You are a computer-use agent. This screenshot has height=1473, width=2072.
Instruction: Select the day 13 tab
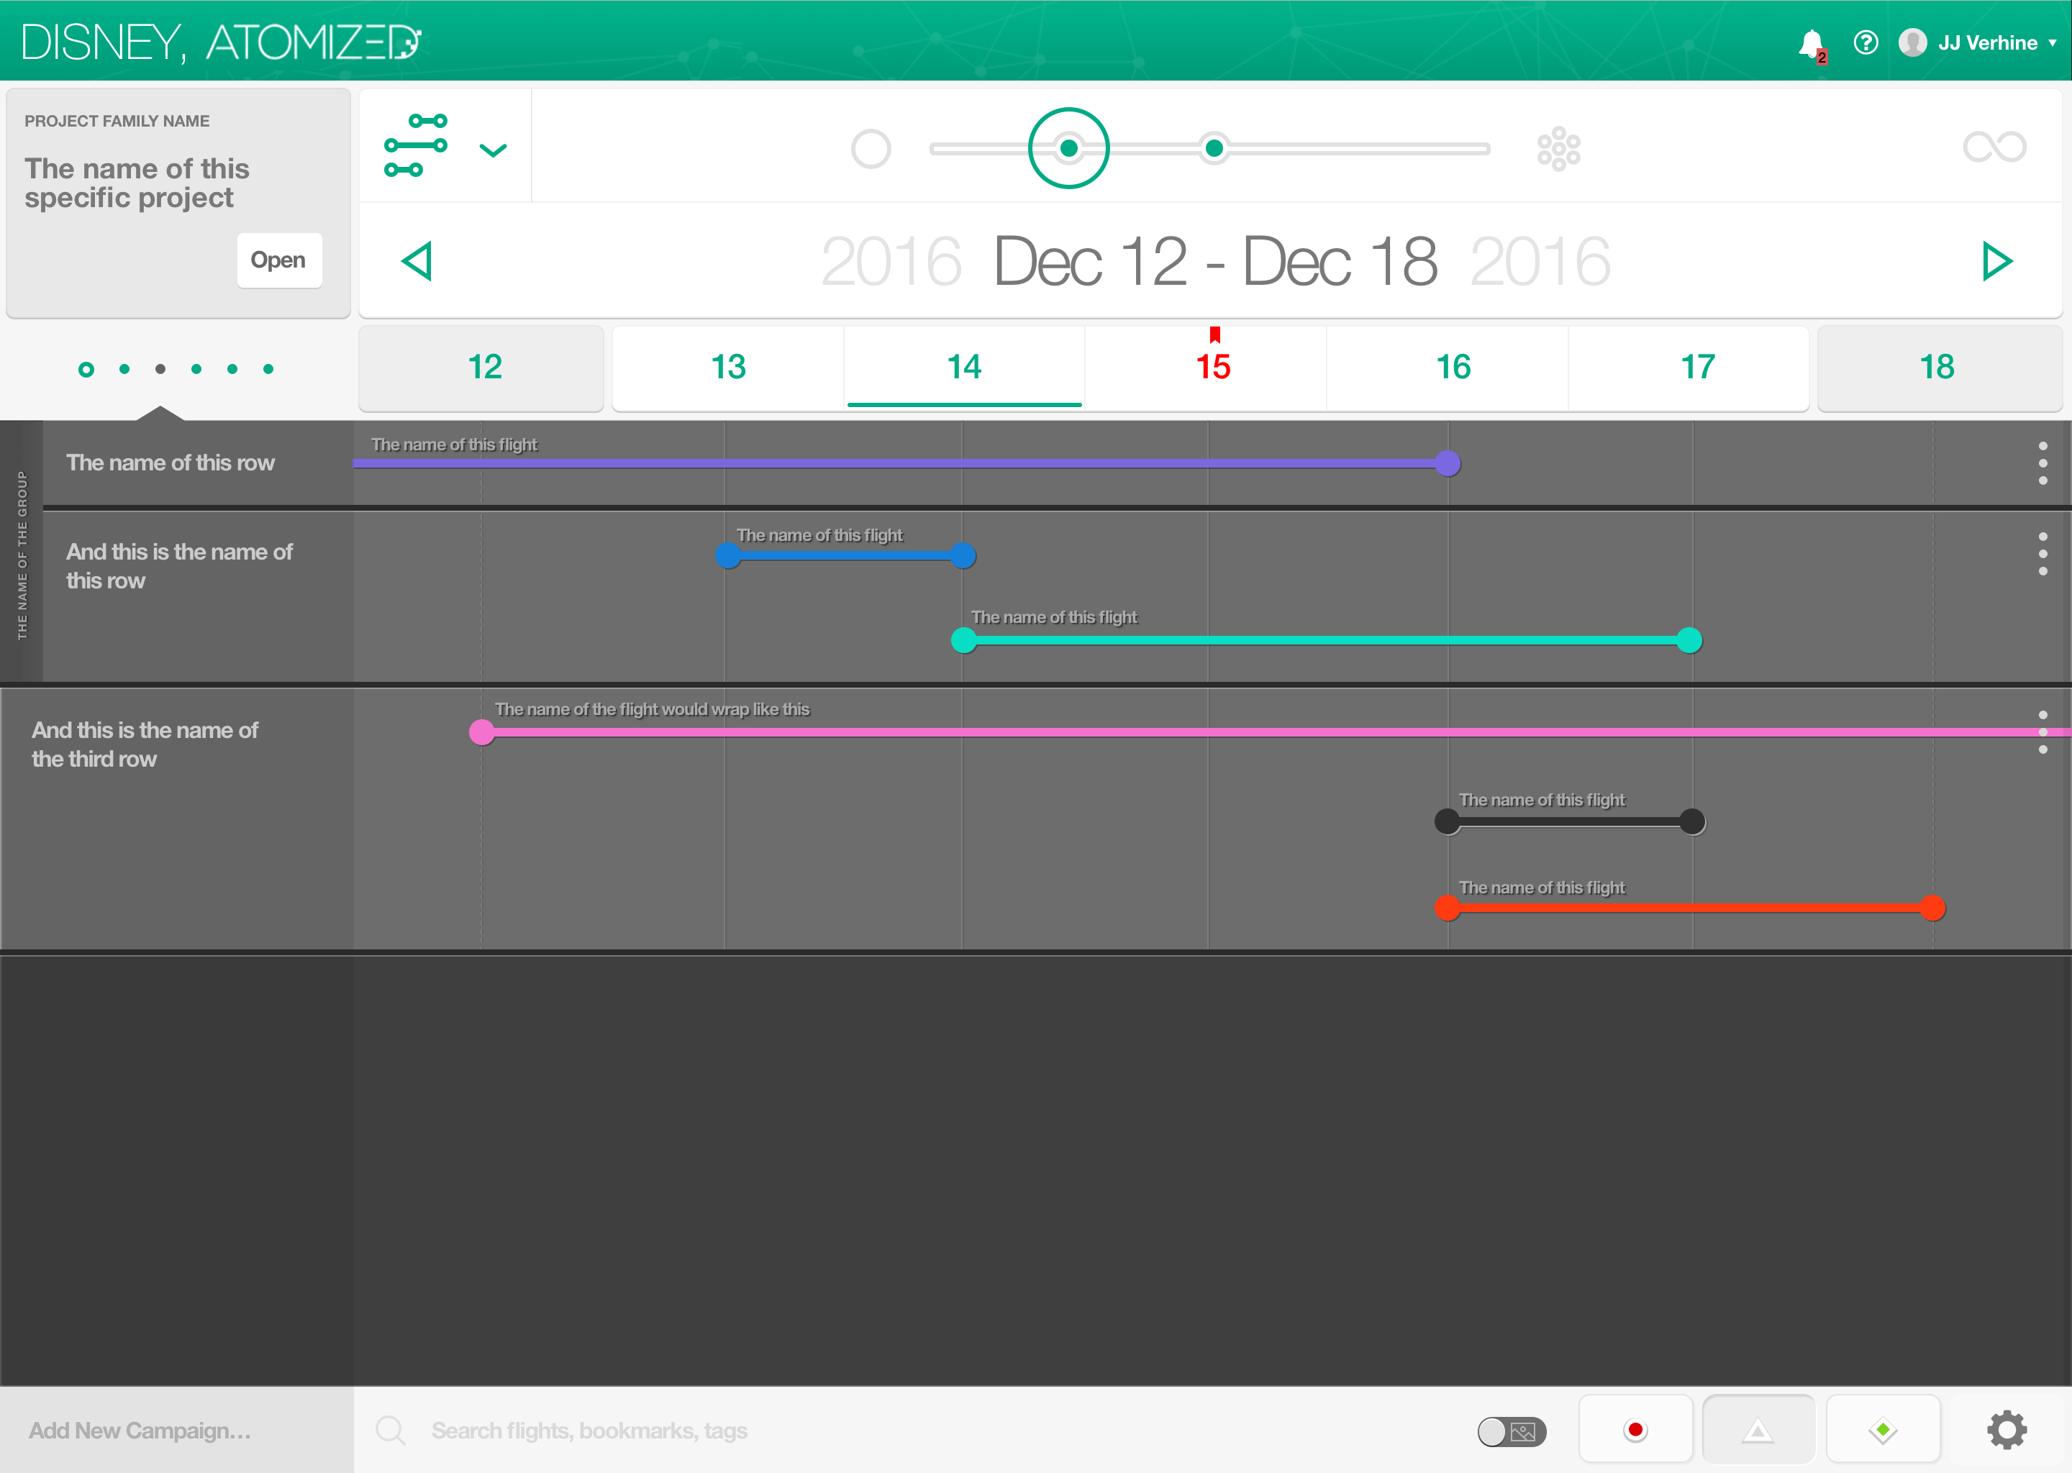pos(729,368)
